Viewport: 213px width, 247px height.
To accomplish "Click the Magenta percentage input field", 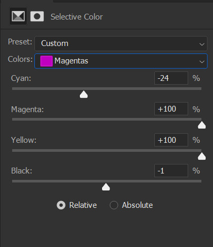I will pyautogui.click(x=171, y=109).
